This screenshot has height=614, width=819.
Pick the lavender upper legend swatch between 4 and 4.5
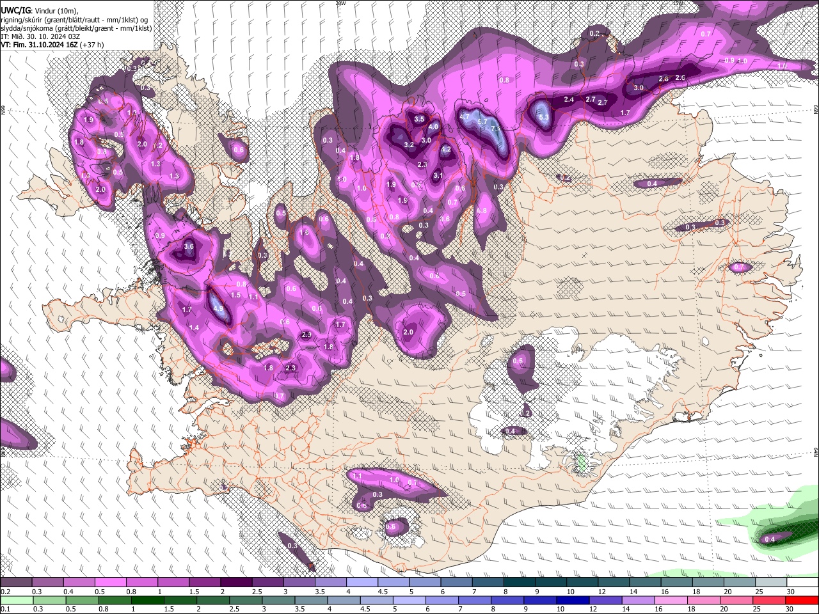click(362, 583)
